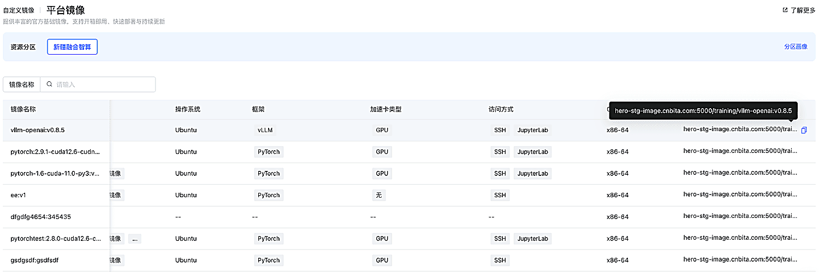Click the 访问方式 column header

[501, 109]
